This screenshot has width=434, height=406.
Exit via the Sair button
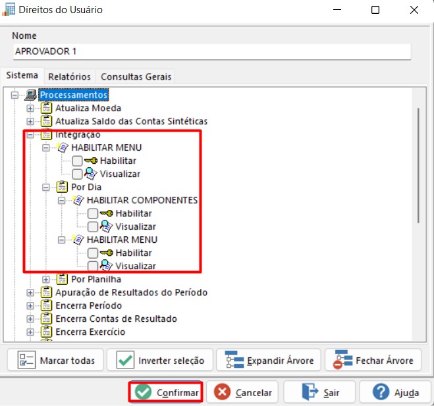[x=319, y=392]
